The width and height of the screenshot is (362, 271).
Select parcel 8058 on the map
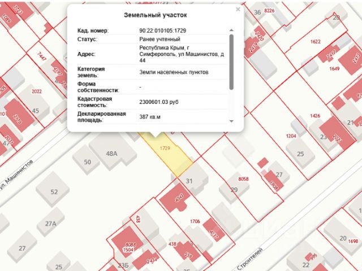coord(243,179)
